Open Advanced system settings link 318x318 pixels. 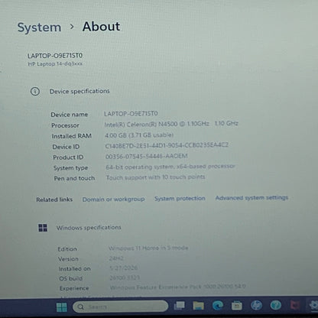pyautogui.click(x=251, y=197)
